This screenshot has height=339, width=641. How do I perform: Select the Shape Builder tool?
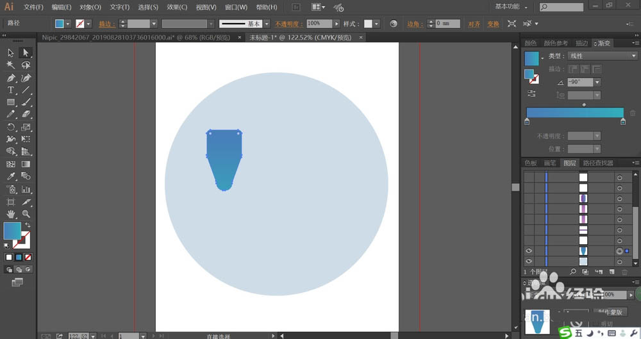(11, 152)
